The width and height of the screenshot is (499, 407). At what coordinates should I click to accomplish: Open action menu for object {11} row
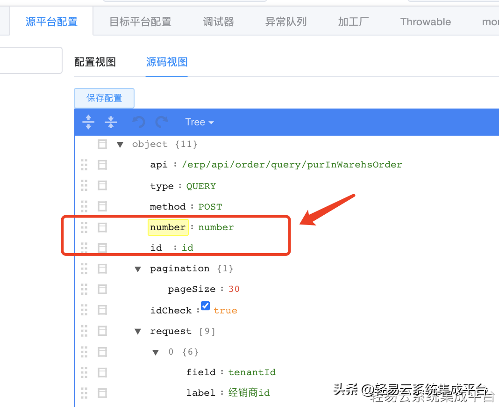coord(102,145)
